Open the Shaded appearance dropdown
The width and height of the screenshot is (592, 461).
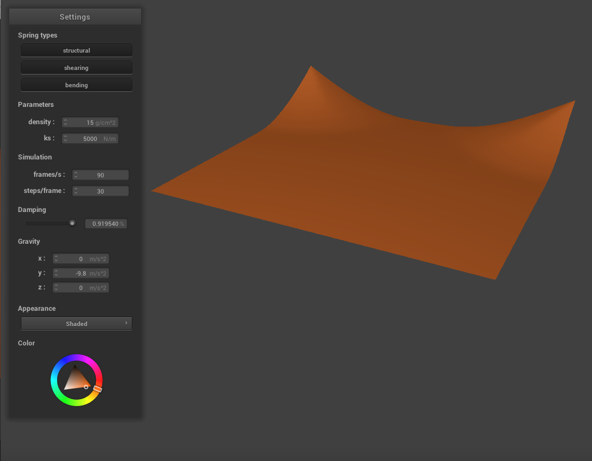pyautogui.click(x=76, y=324)
